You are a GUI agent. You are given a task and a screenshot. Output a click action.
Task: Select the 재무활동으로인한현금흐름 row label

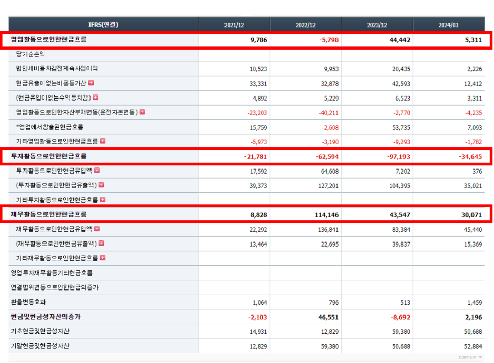49,214
